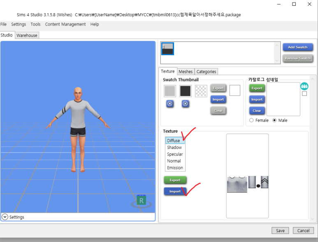Open the Help menu
The width and height of the screenshot is (318, 242).
95,24
